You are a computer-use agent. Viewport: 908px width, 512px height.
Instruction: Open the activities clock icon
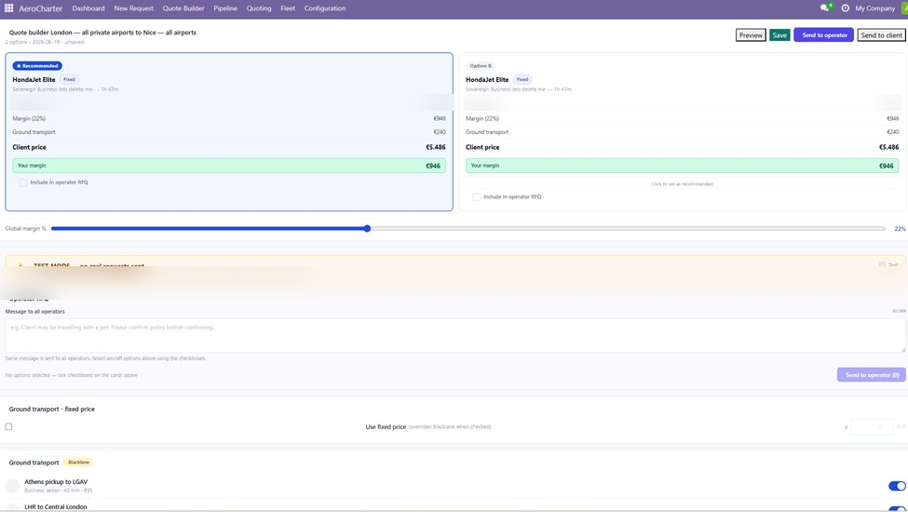tap(845, 8)
